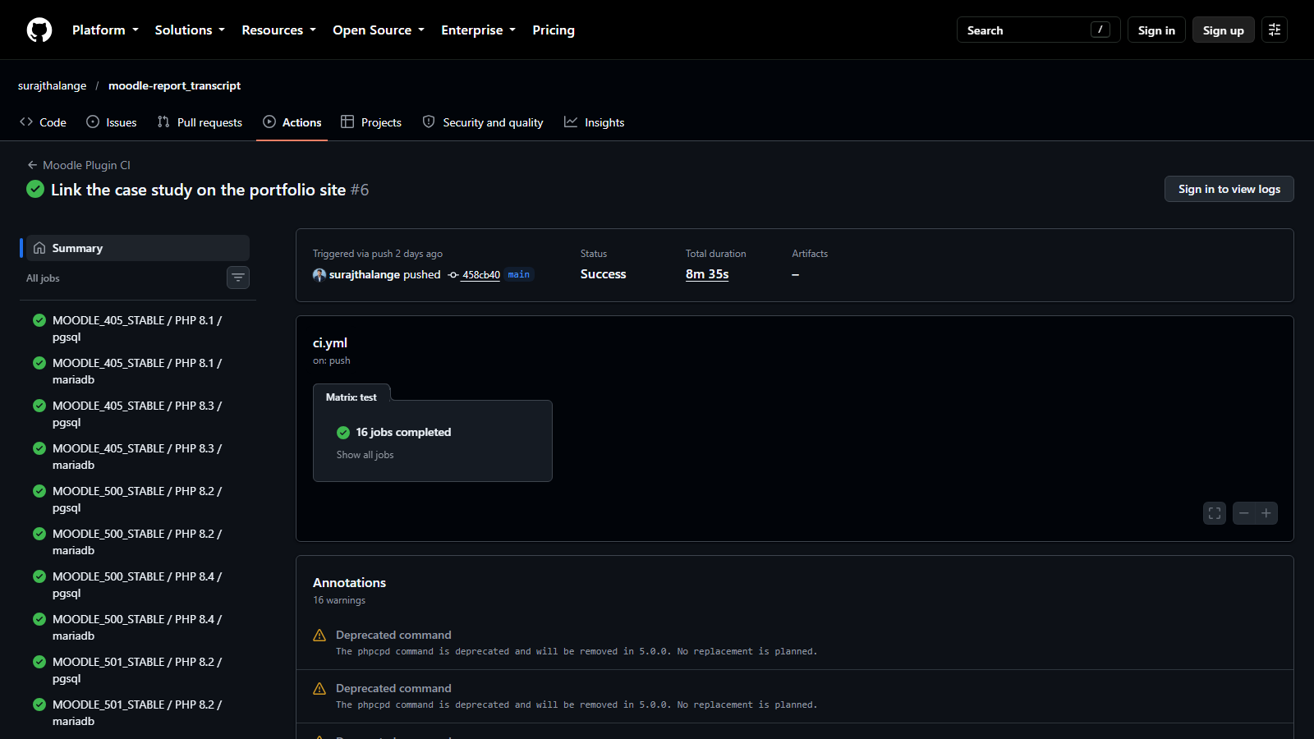Open appearance settings icon in top bar

coord(1275,30)
